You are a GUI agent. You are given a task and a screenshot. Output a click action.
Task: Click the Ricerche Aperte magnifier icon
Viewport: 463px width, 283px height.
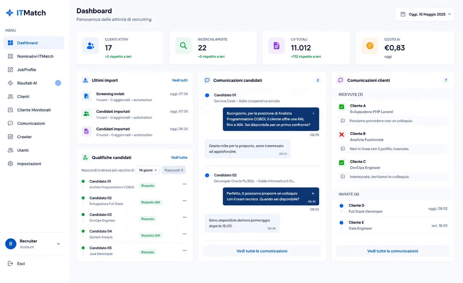183,46
